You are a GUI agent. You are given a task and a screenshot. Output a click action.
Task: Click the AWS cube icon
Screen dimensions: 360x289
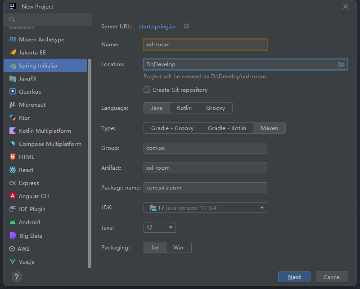pyautogui.click(x=12, y=248)
